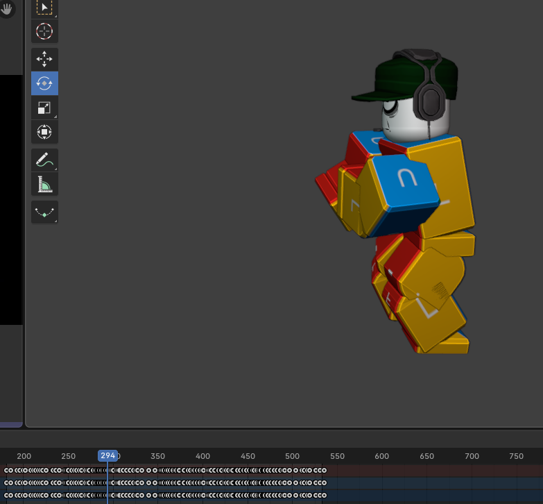Click frame 450 on timeline ruler

click(x=248, y=456)
